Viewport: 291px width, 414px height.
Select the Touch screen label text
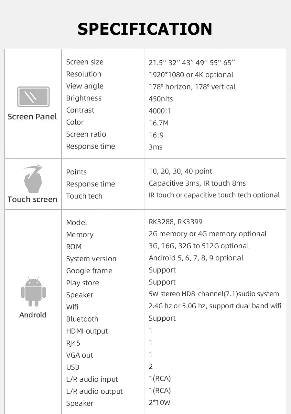tap(32, 199)
